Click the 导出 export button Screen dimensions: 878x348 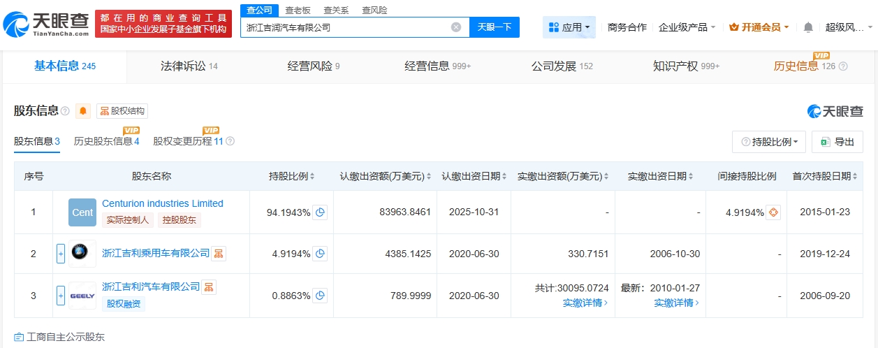coord(837,142)
